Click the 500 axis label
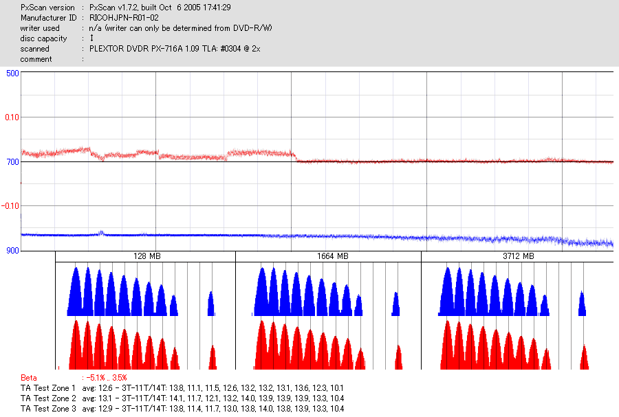This screenshot has height=417, width=619. coord(12,74)
